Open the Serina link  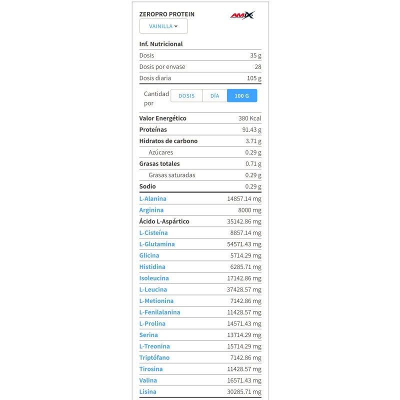(148, 335)
